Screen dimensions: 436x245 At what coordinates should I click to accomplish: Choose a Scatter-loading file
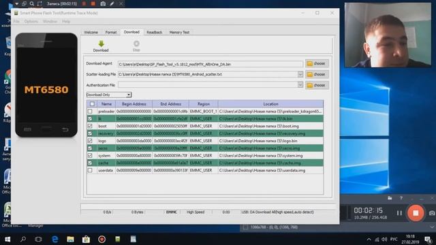(317, 74)
